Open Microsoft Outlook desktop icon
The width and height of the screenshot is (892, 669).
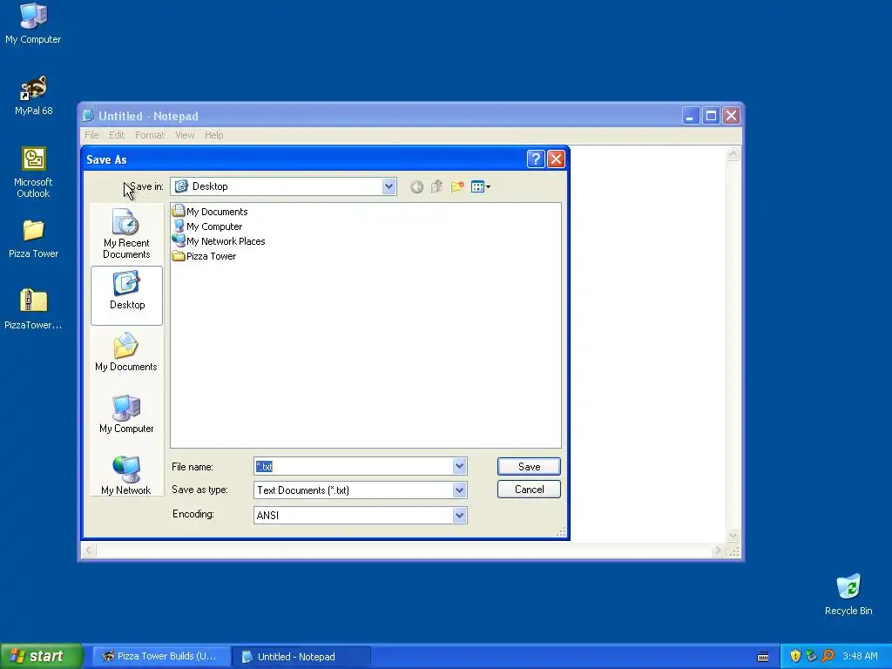pos(33,172)
